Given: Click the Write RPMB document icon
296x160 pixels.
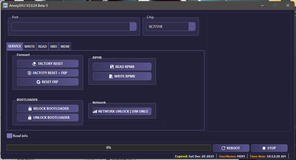Looking at the screenshot, I should coord(111,76).
